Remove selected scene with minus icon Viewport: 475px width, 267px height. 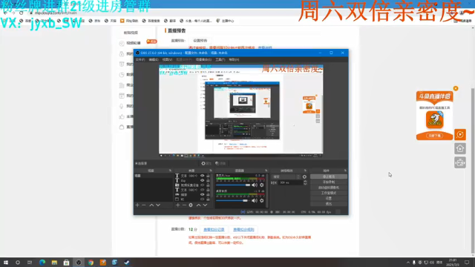tap(144, 205)
